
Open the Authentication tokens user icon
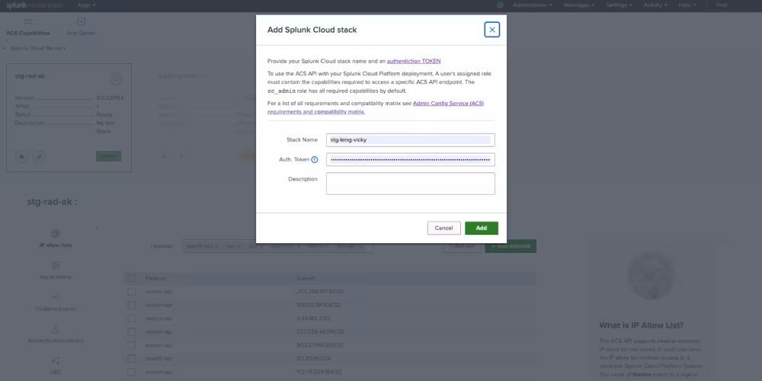click(55, 329)
